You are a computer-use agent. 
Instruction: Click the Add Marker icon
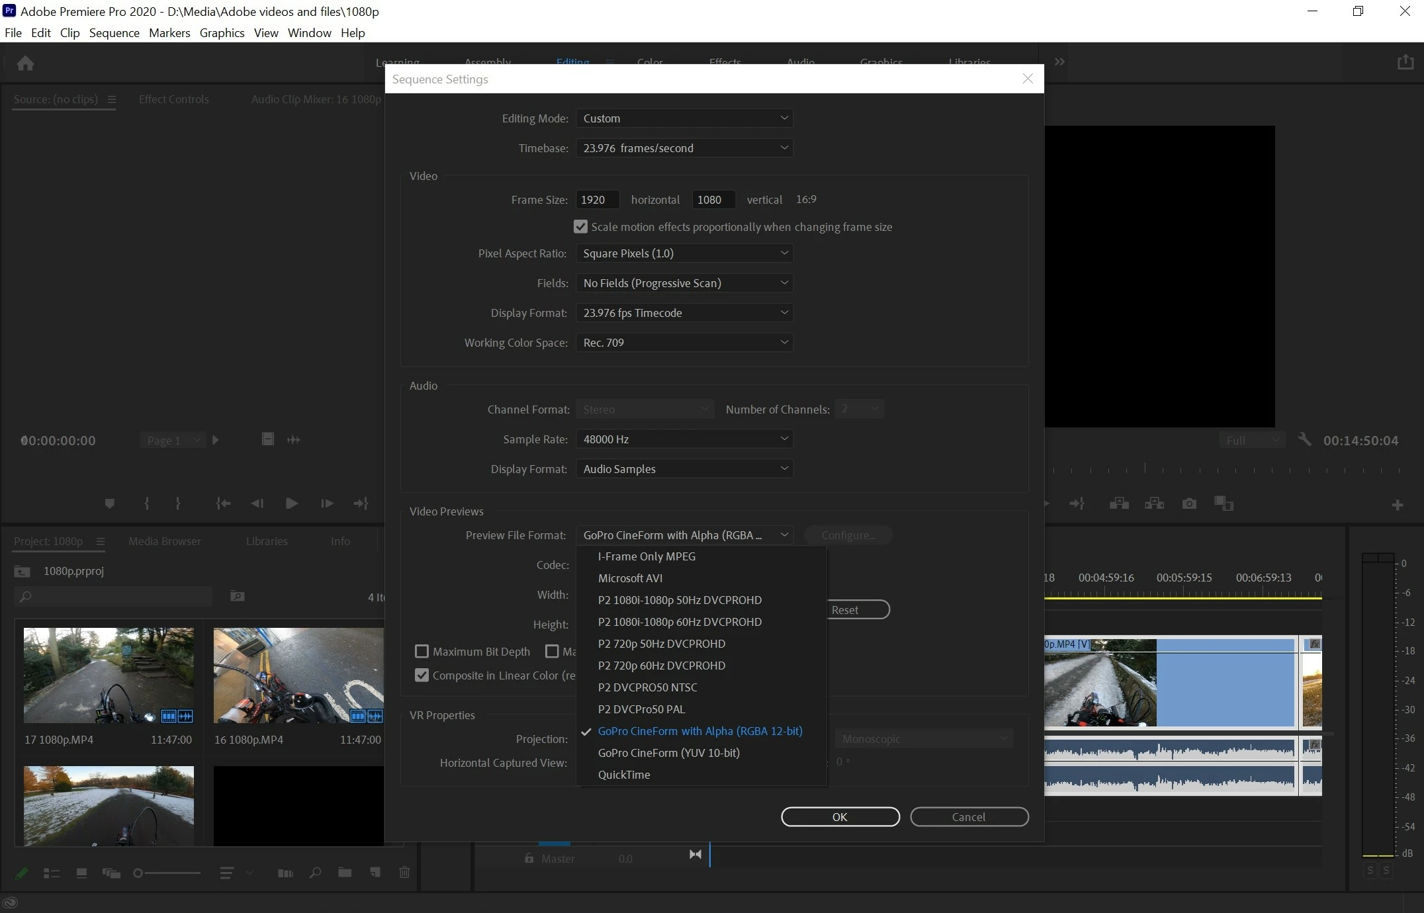pyautogui.click(x=110, y=504)
